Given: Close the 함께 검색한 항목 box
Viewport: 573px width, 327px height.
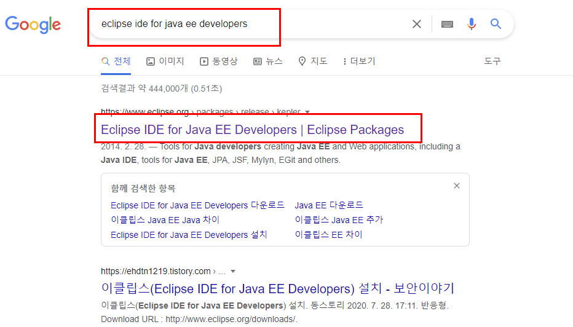Looking at the screenshot, I should 457,186.
